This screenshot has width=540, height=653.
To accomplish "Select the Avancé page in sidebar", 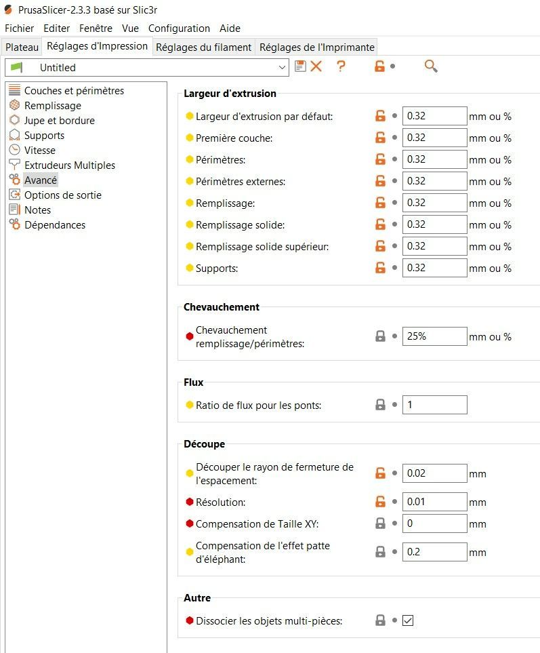I will (x=41, y=180).
